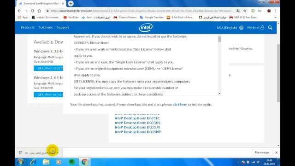Open the Apps bookmarks shortcut
This screenshot has width=295, height=166.
[23, 18]
